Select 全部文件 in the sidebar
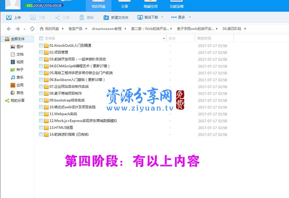Viewport: 289px width, 198px height. point(17,39)
